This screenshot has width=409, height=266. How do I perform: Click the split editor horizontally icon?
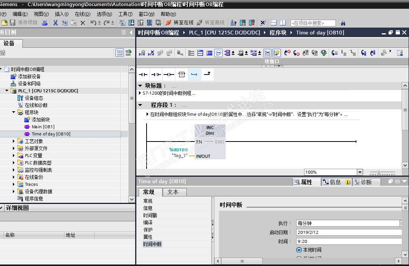coord(274,23)
